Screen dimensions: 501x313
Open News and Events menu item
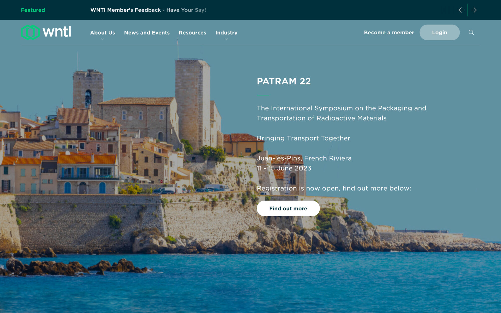tap(147, 33)
